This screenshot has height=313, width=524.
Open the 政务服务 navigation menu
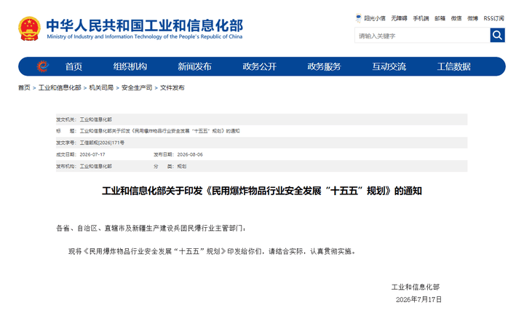[324, 66]
